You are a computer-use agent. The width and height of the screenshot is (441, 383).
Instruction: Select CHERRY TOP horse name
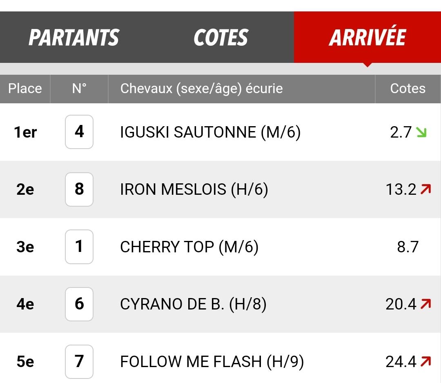click(167, 247)
